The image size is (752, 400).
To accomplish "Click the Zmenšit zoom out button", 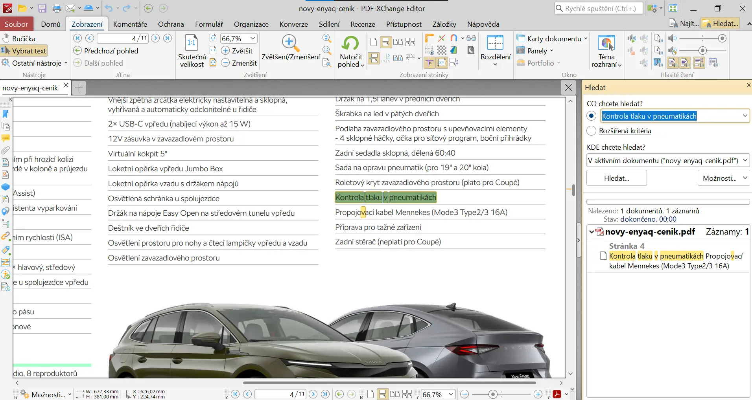I will [x=239, y=63].
